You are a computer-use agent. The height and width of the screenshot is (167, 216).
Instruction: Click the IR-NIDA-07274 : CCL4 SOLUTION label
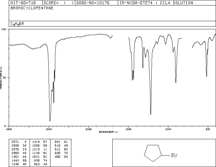tap(156, 3)
